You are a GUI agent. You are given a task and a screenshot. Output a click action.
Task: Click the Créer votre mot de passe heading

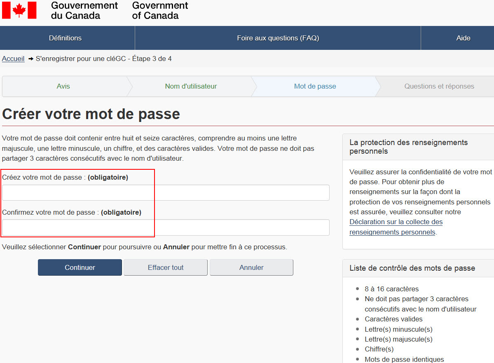[91, 114]
